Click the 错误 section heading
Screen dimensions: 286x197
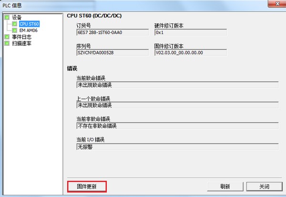(x=72, y=69)
